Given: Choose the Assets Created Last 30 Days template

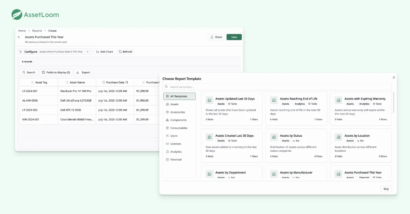Looking at the screenshot, I should (232, 146).
